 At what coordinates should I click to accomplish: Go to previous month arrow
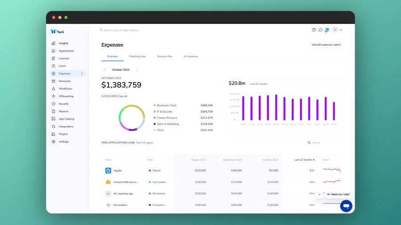[x=104, y=70]
